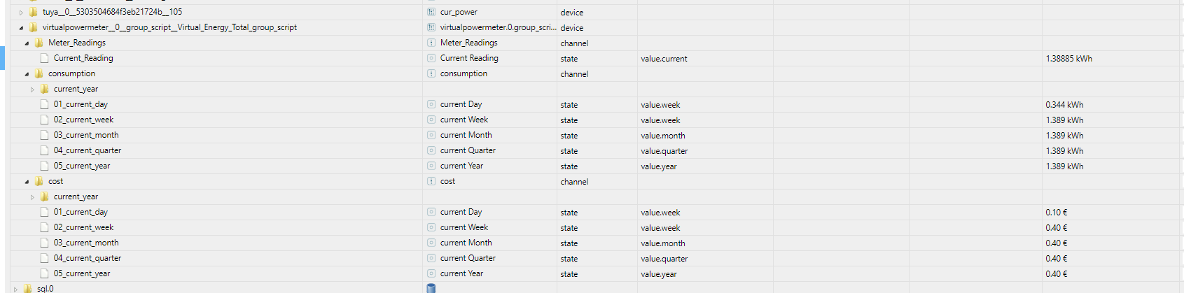Click the consumption folder icon
The width and height of the screenshot is (1184, 293).
point(39,73)
